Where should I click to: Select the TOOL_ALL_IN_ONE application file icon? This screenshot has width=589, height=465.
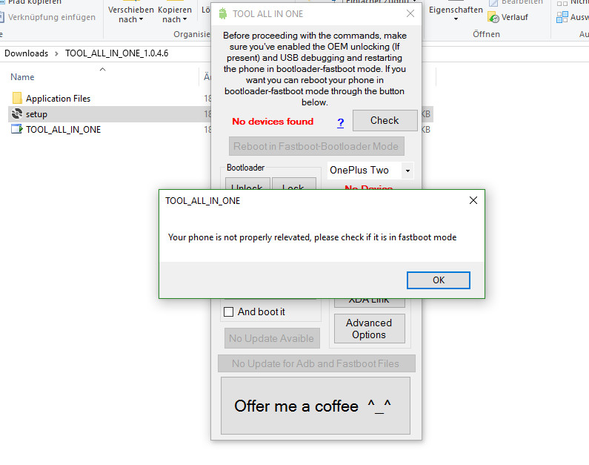(17, 129)
